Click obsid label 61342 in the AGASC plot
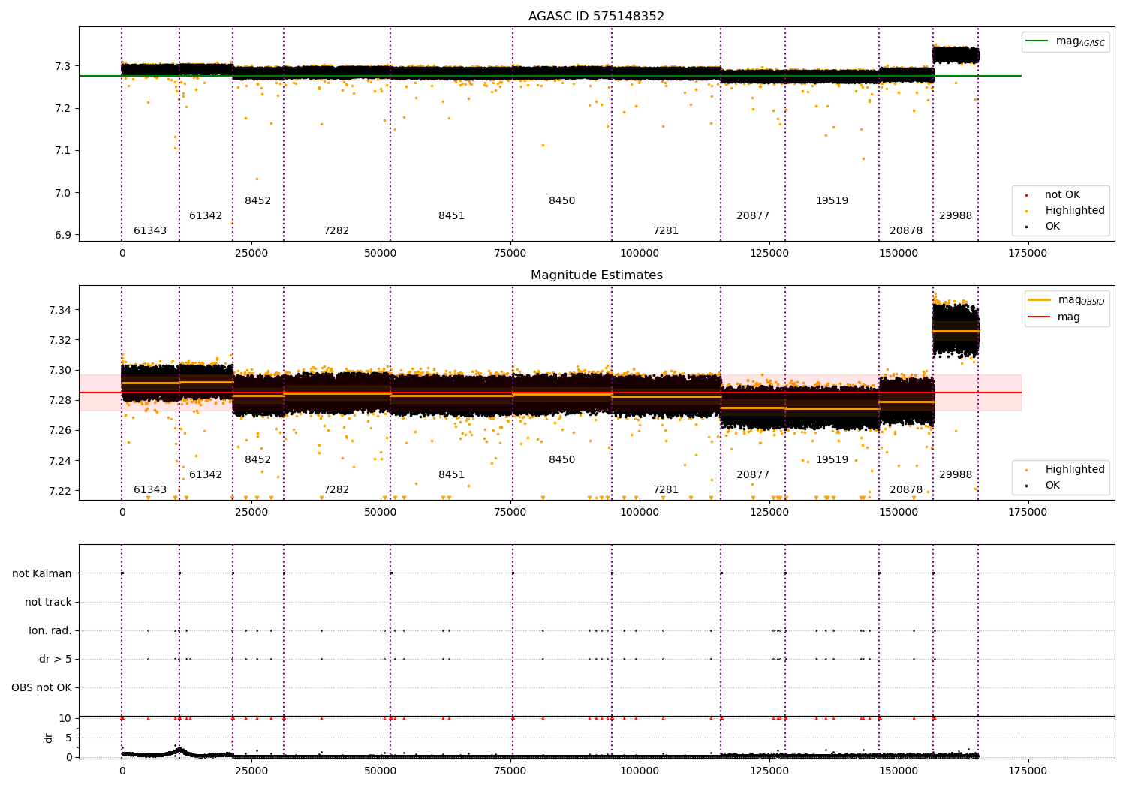Image resolution: width=1126 pixels, height=788 pixels. point(206,216)
